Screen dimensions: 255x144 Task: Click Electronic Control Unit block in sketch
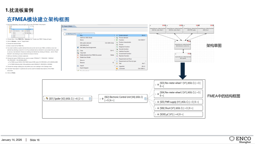[182, 45]
